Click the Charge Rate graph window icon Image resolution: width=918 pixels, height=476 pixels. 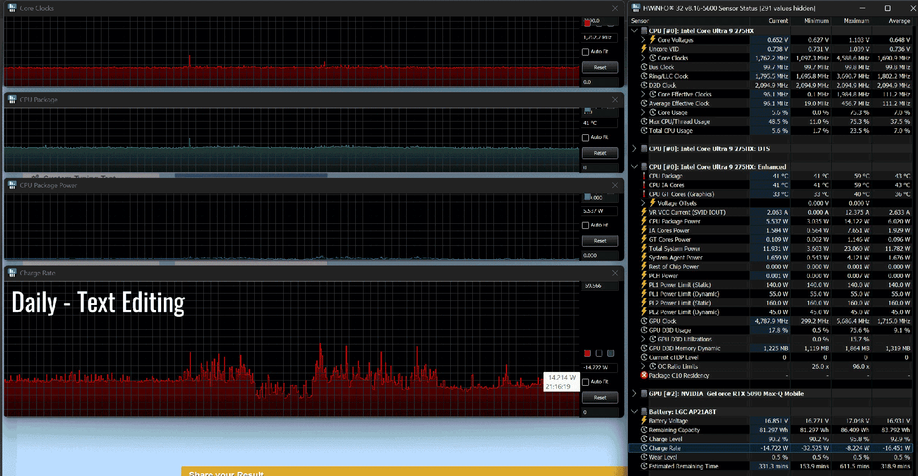tap(12, 273)
